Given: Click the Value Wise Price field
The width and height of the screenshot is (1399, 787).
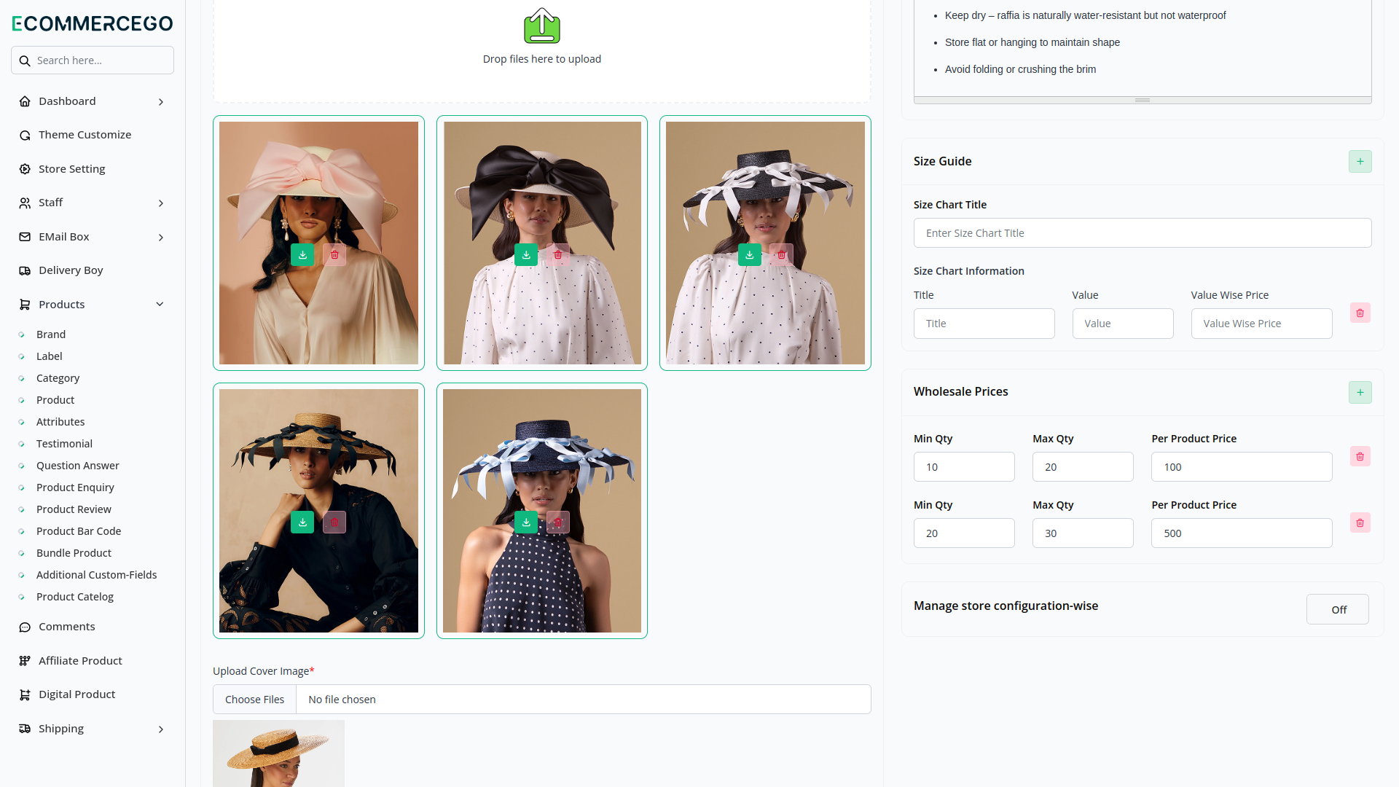Looking at the screenshot, I should pyautogui.click(x=1261, y=324).
